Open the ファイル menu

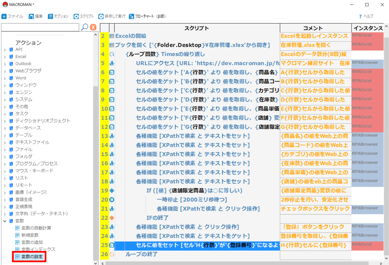click(12, 16)
